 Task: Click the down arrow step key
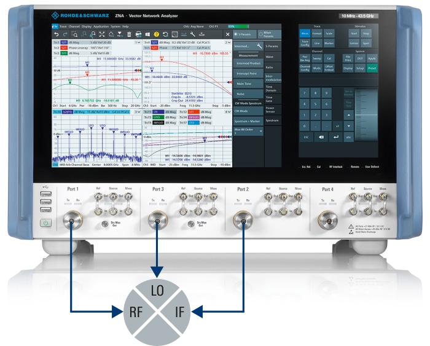click(348, 126)
